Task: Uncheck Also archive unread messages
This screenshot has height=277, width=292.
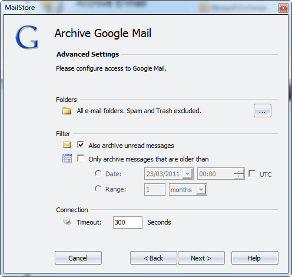Action: [x=81, y=145]
